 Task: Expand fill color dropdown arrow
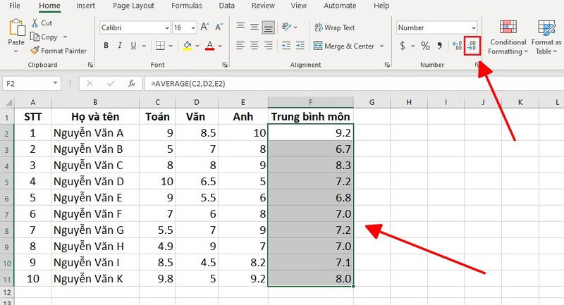[197, 46]
